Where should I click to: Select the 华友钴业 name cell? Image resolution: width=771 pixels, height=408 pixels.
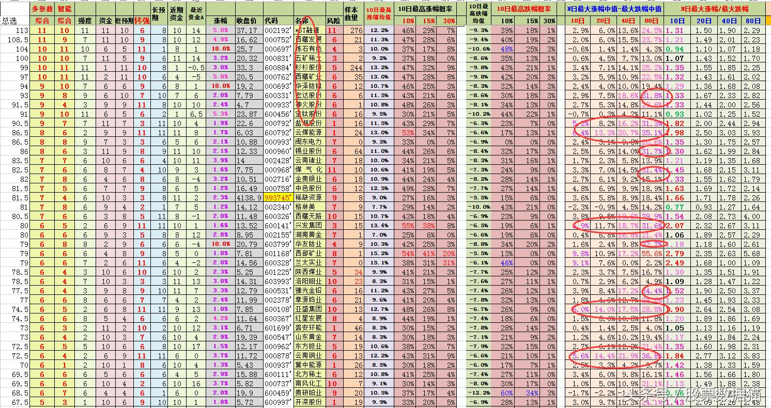[309, 244]
